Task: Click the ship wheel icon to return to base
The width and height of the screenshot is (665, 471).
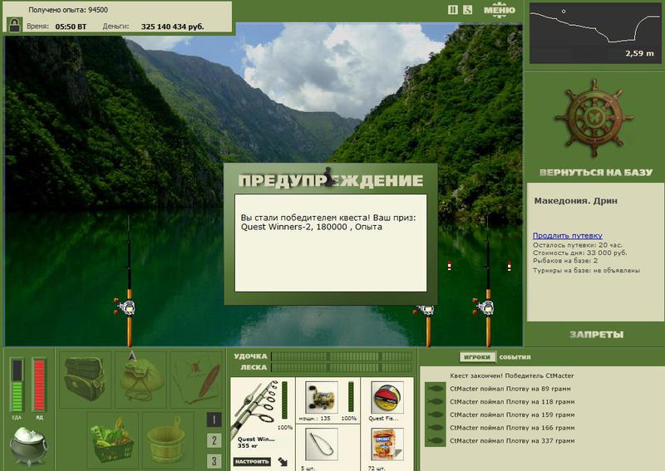Action: click(594, 118)
